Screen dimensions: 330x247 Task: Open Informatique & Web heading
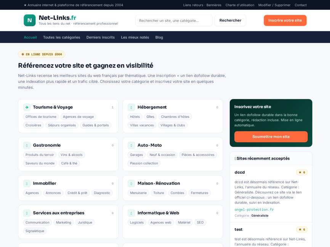tap(158, 213)
